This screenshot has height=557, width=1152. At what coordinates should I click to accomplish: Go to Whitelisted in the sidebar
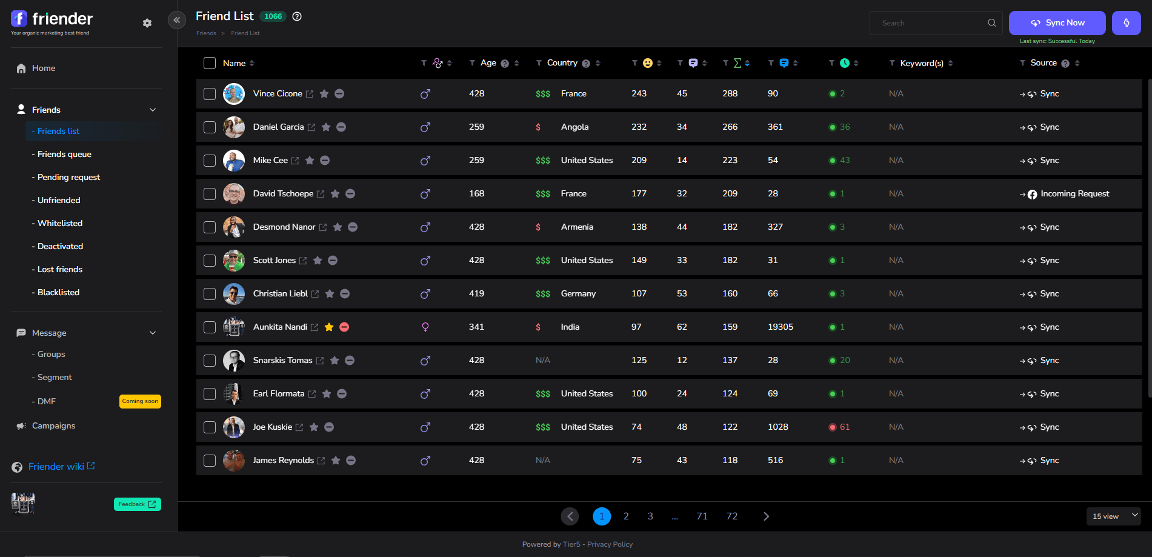coord(60,224)
